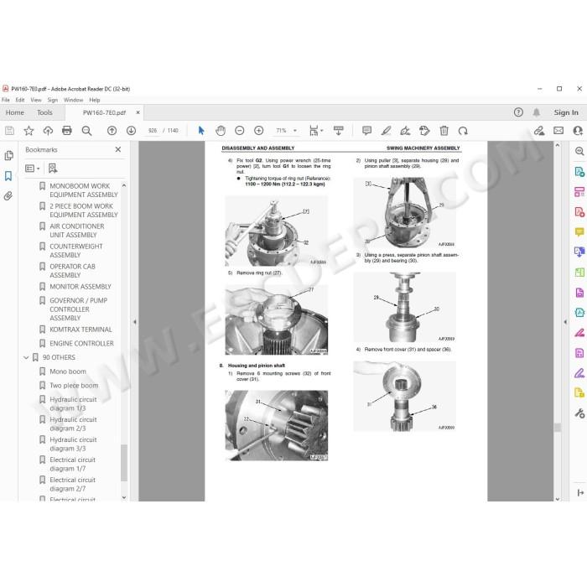
Task: Open the Page Thumbnails panel
Action: pos(8,156)
